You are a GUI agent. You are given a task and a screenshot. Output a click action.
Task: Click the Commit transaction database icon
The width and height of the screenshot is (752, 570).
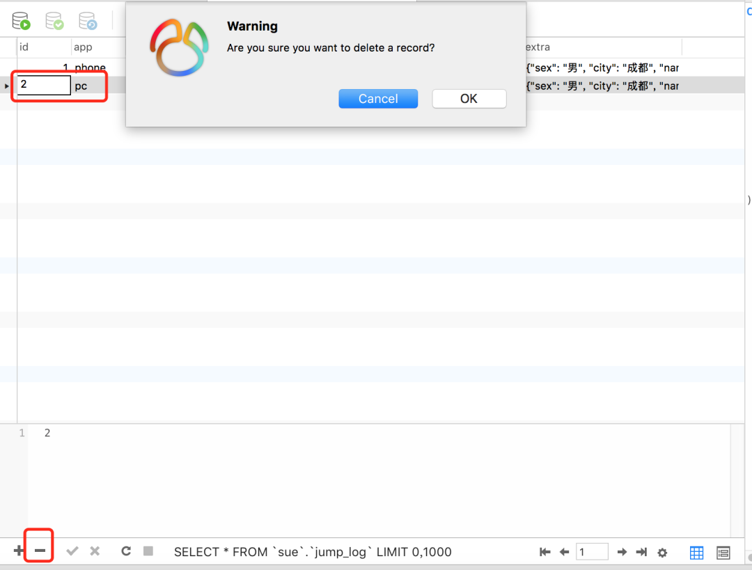54,21
